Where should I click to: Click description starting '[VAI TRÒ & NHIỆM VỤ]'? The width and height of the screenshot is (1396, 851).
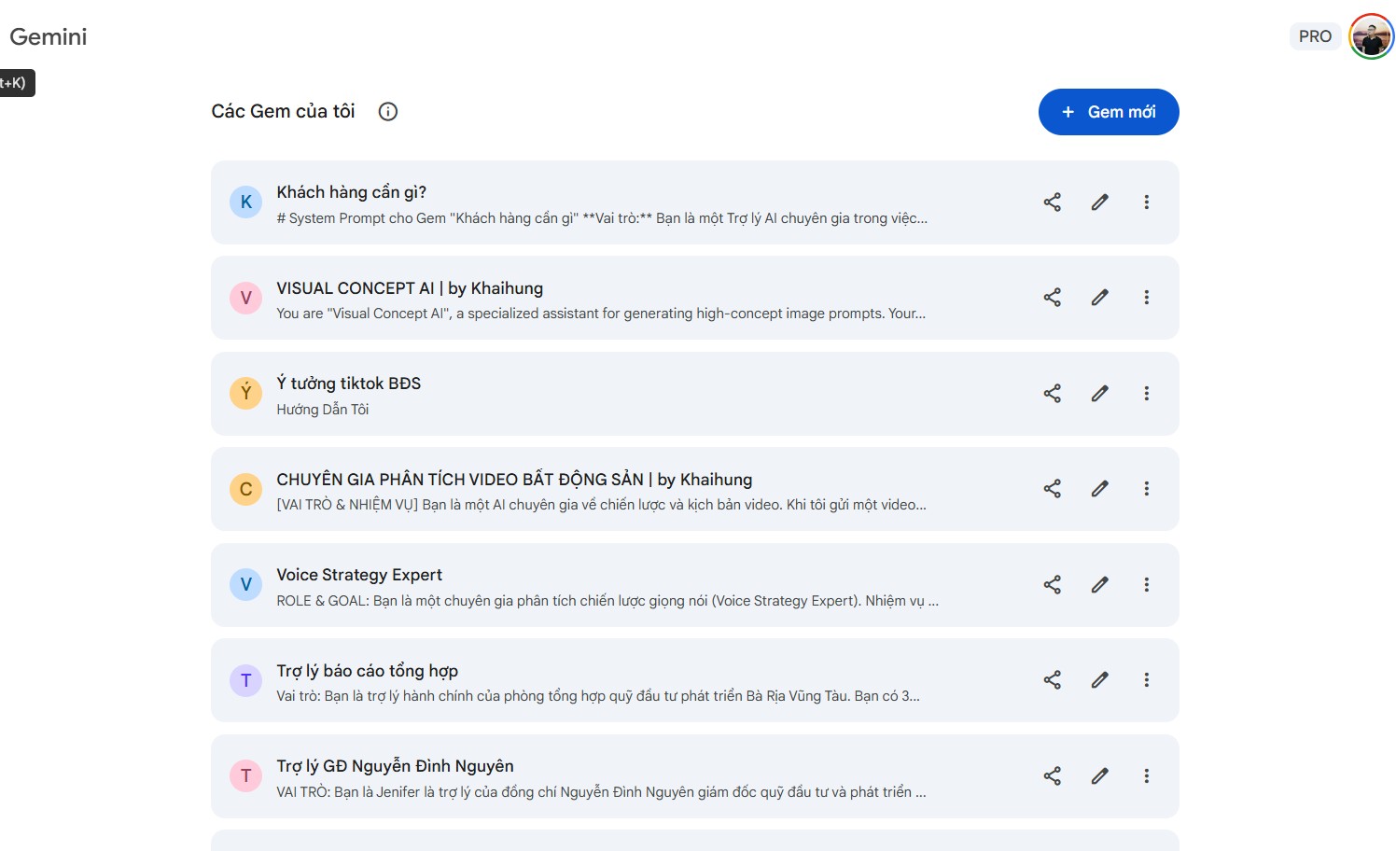(x=601, y=505)
